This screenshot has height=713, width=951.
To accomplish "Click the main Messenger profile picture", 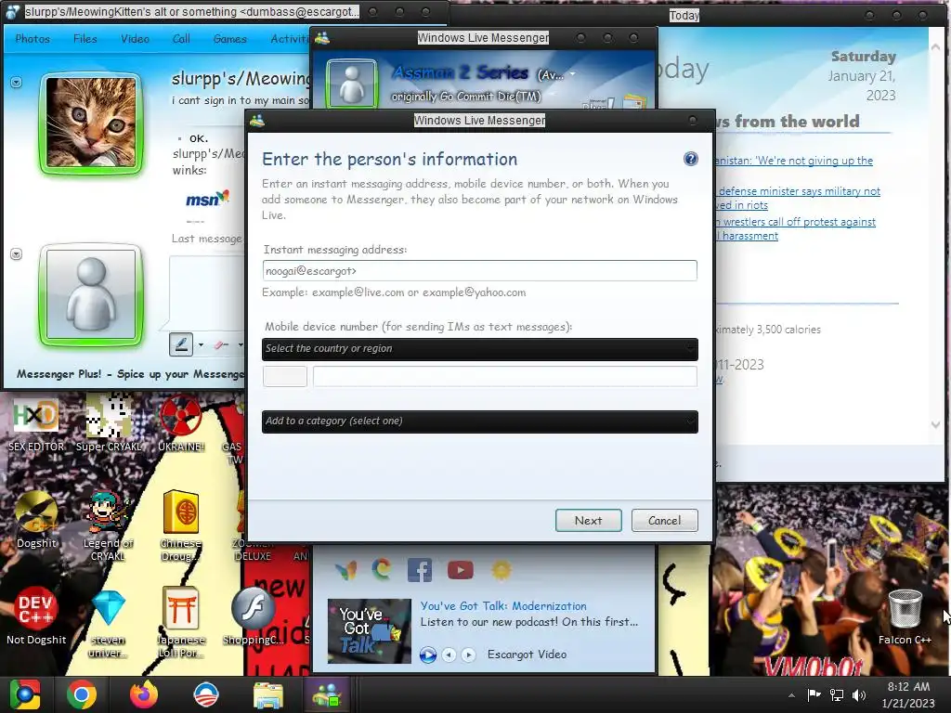I will [x=351, y=84].
